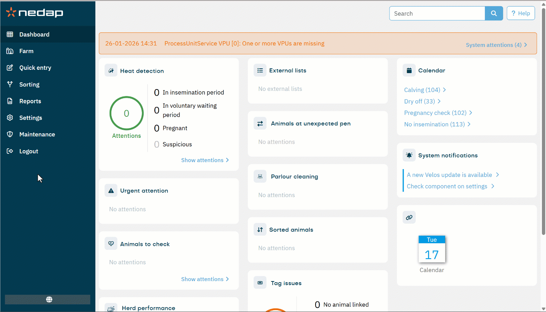Click the Heat detection Show attentions chevron
The height and width of the screenshot is (312, 546).
pos(227,160)
